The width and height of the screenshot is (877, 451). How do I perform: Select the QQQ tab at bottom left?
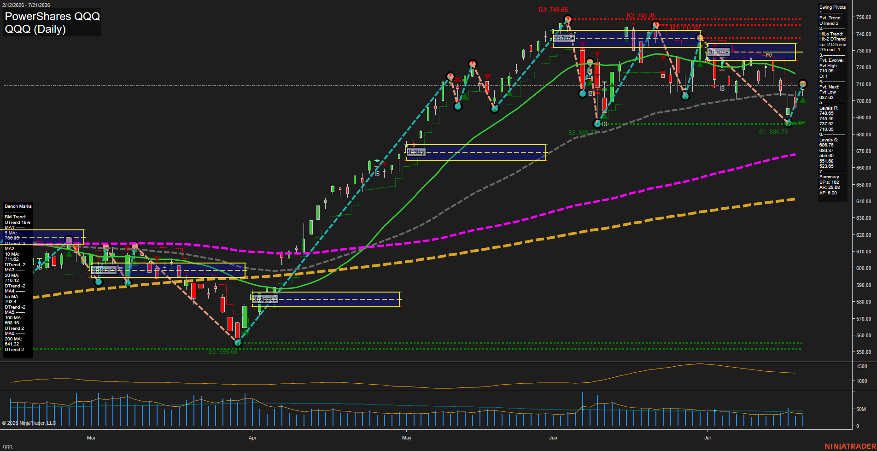8,446
